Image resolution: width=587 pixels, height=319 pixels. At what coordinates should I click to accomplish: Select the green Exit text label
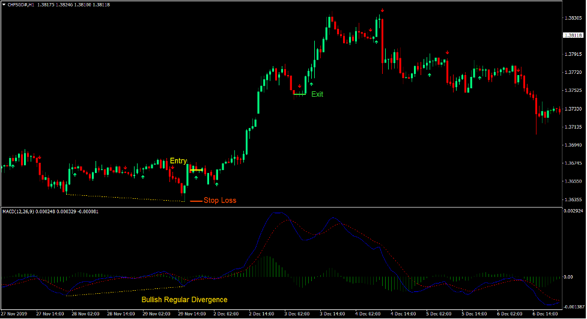pyautogui.click(x=317, y=94)
